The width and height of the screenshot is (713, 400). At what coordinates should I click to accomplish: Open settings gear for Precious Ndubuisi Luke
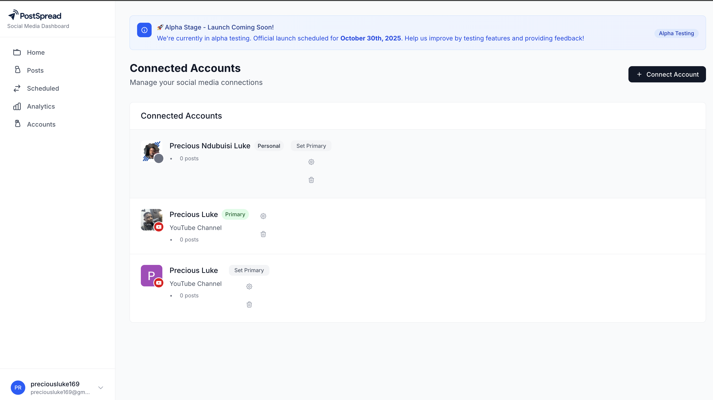click(311, 162)
